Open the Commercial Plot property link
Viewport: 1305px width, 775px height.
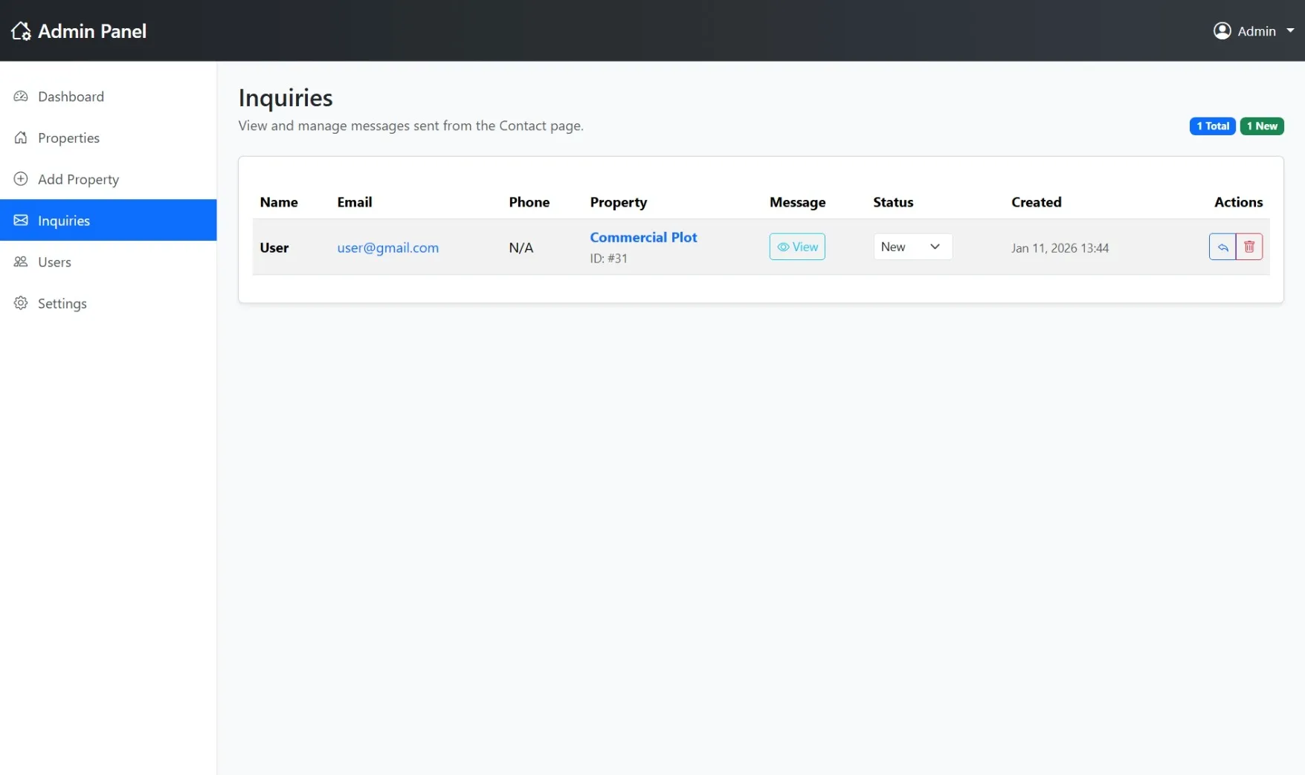coord(643,236)
